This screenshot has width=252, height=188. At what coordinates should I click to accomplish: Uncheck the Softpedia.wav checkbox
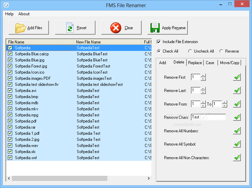point(10,145)
